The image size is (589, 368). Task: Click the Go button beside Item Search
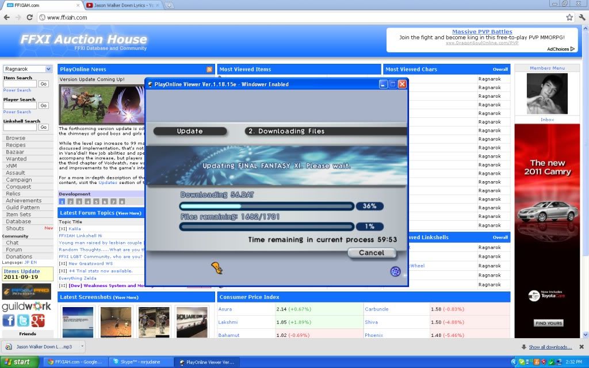click(43, 84)
